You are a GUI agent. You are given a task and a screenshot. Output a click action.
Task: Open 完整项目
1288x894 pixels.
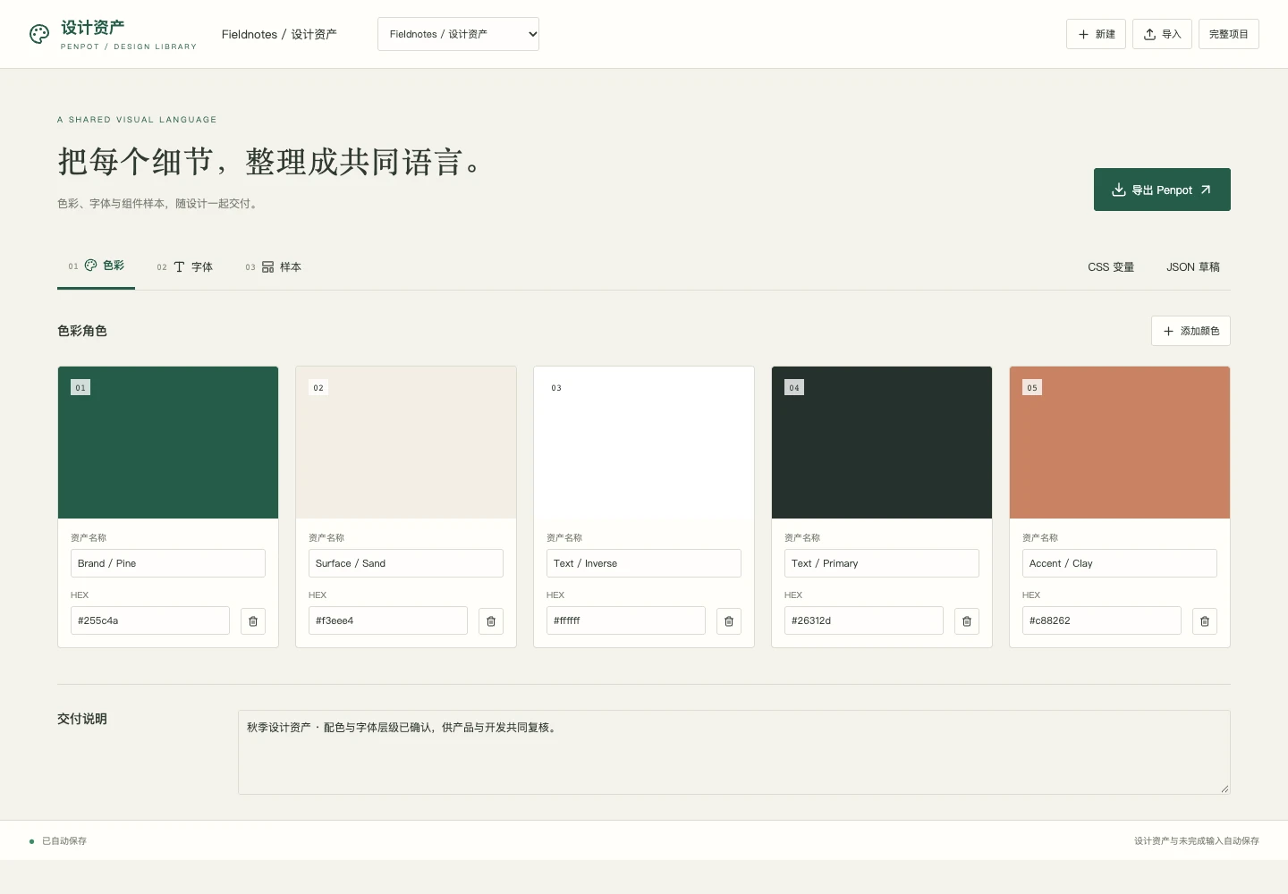(x=1229, y=34)
